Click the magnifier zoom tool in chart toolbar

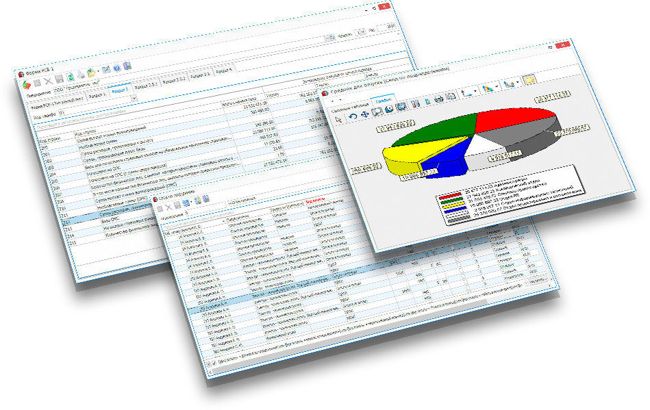click(377, 110)
